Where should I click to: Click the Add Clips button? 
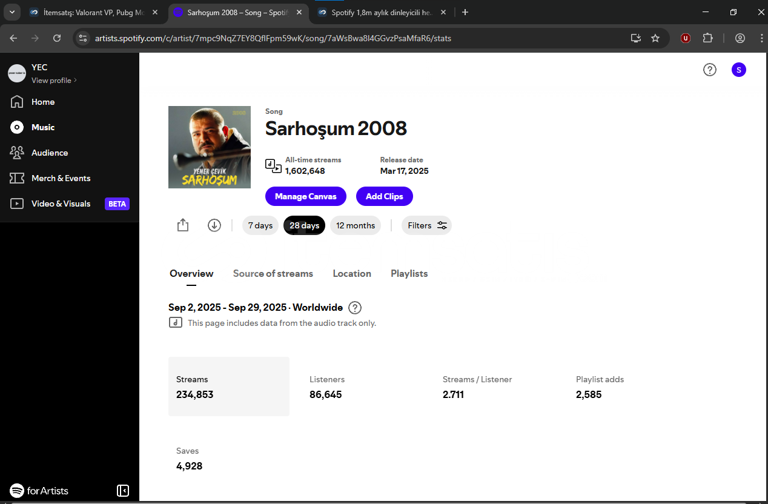point(384,196)
